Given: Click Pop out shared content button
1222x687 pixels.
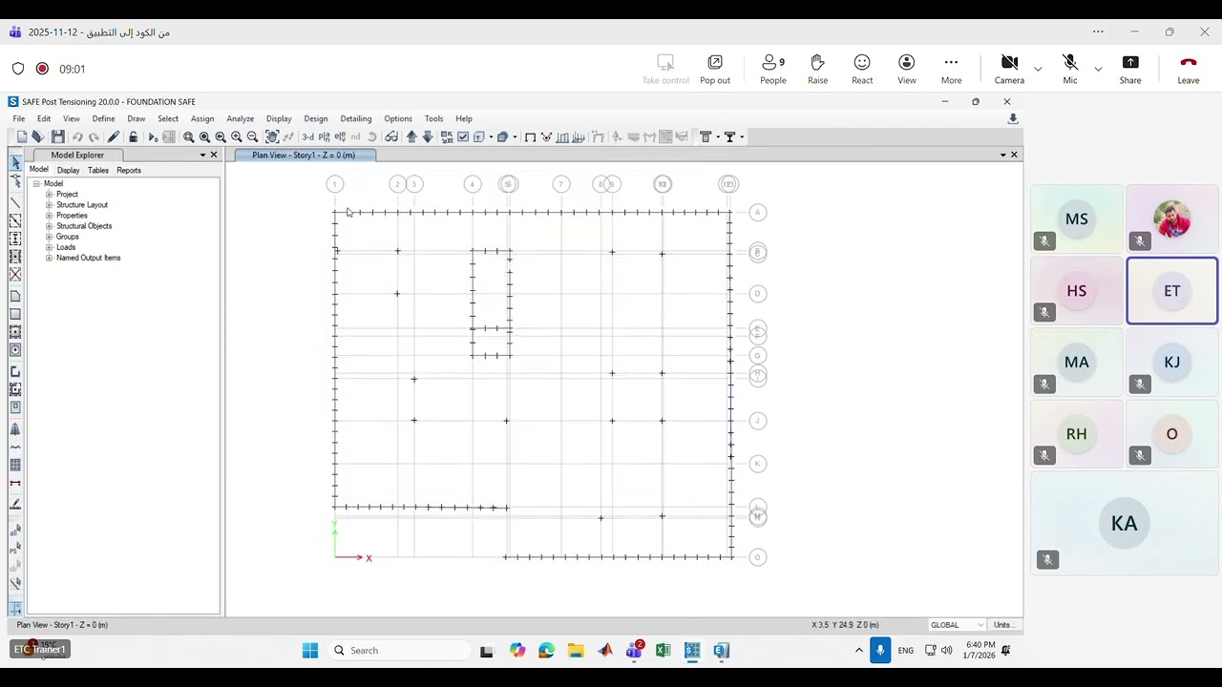Looking at the screenshot, I should pyautogui.click(x=715, y=69).
